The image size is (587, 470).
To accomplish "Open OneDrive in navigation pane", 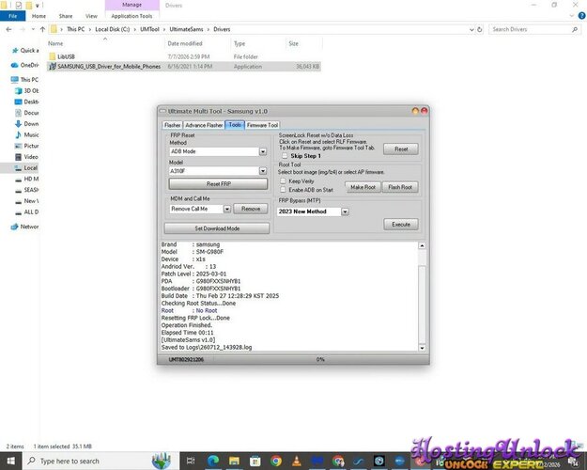I will click(x=25, y=65).
